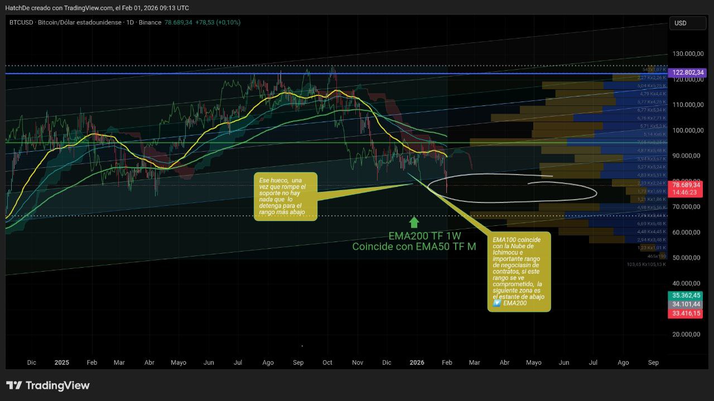714x401 pixels.
Task: Click the gray 34.101,44 indicator label
Action: click(686, 304)
